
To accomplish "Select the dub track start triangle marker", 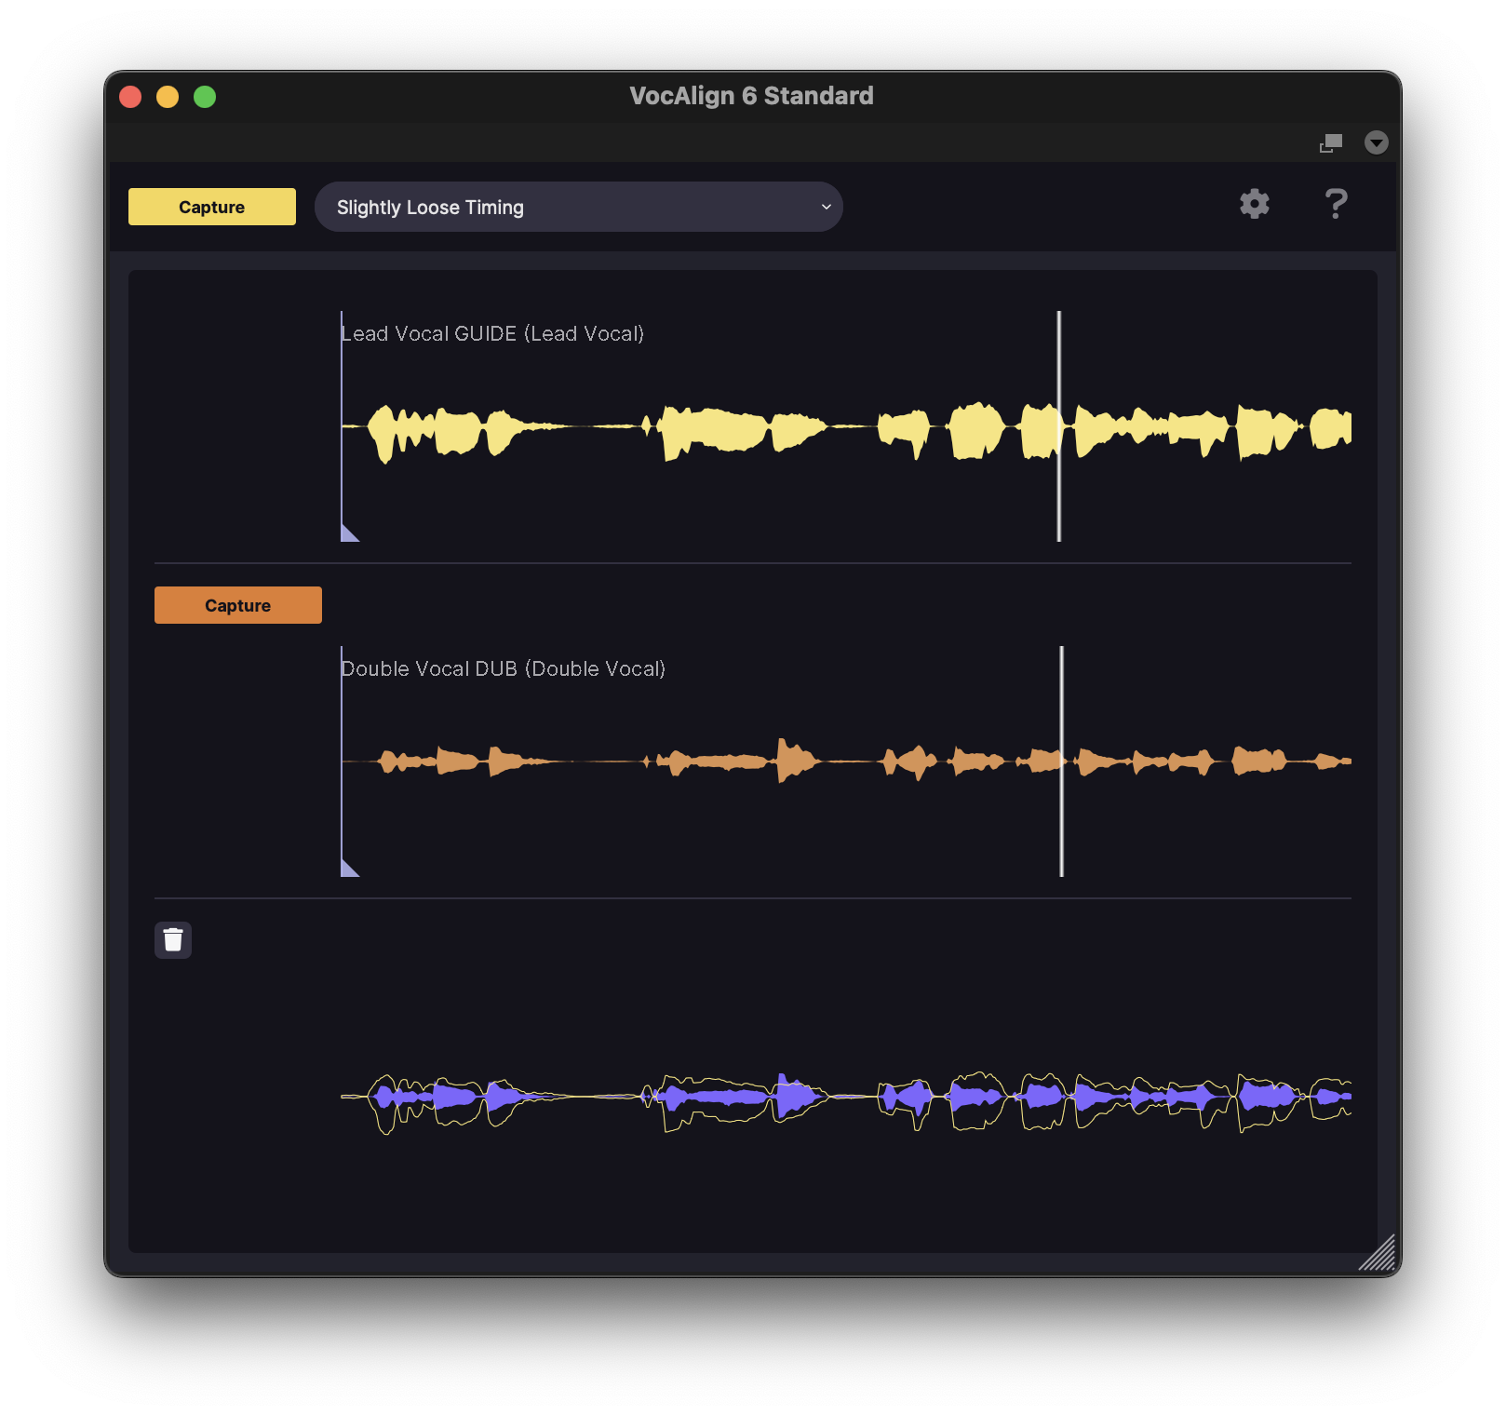I will tap(348, 869).
